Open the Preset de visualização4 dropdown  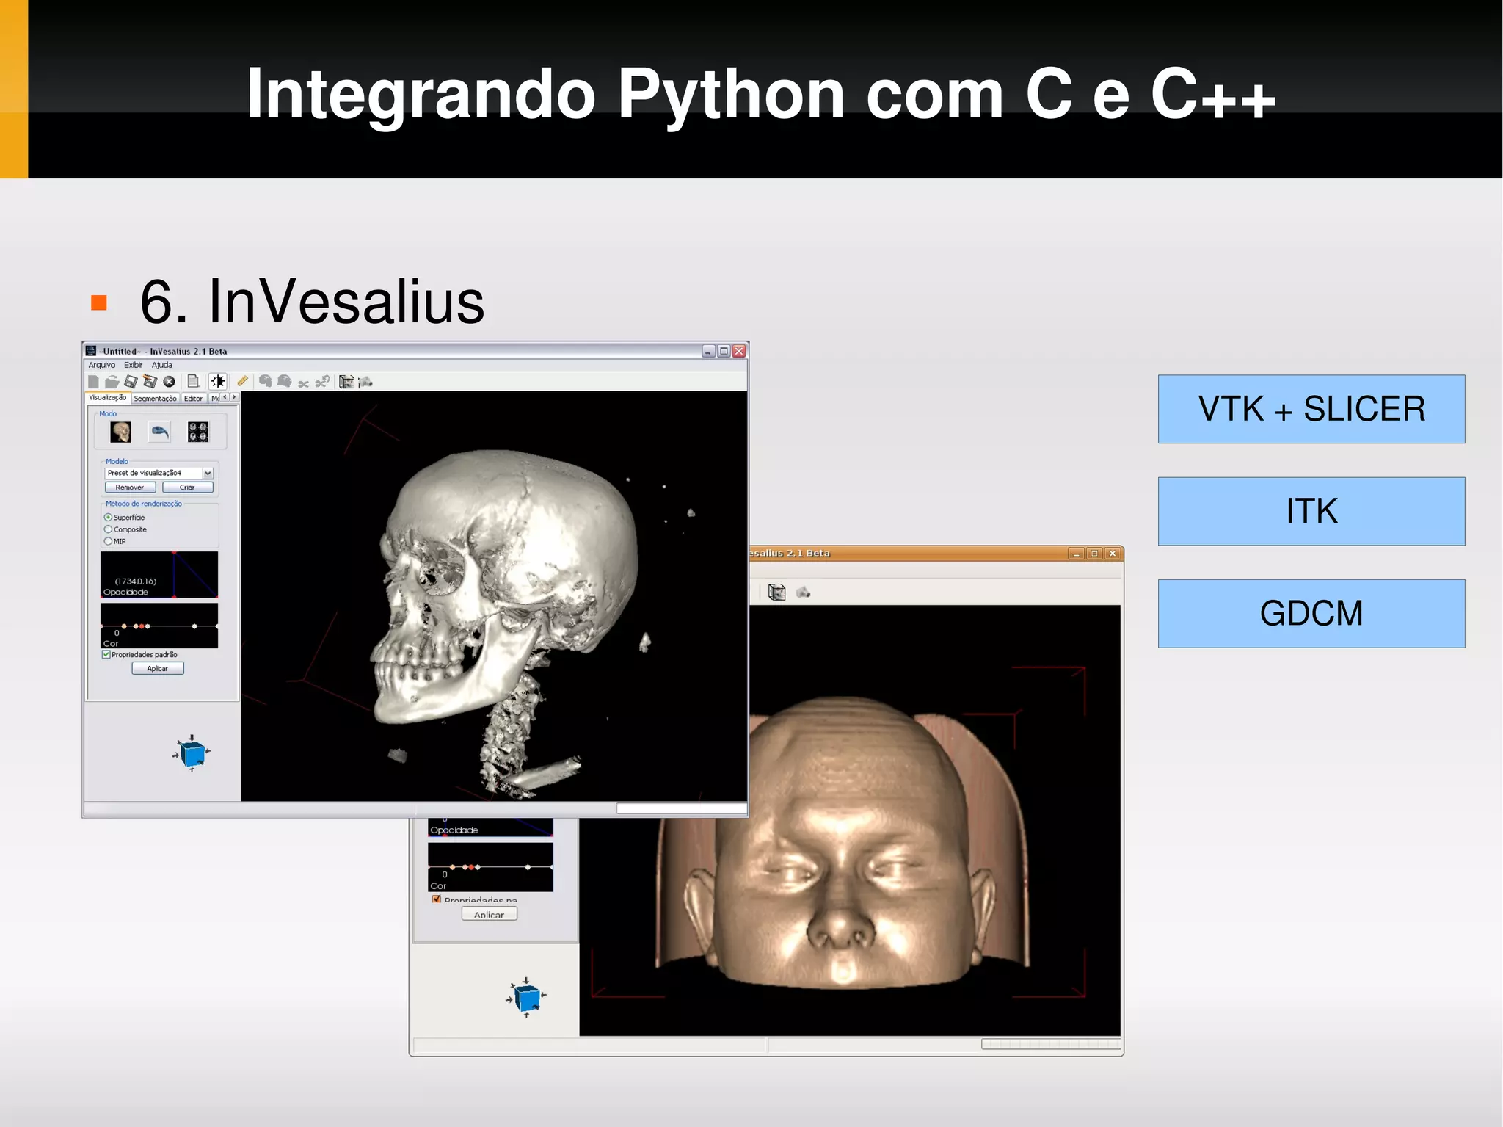(x=208, y=474)
